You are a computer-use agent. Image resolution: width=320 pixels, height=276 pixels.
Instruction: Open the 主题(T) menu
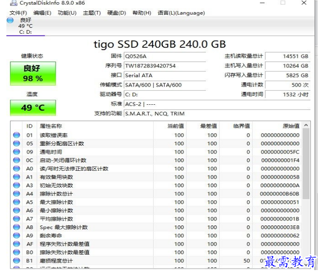92,13
